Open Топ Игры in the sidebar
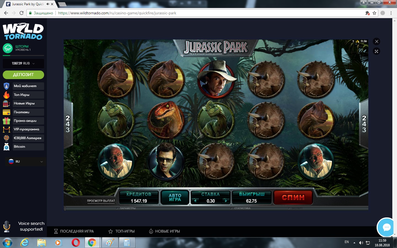The height and width of the screenshot is (248, 397). 28,95
